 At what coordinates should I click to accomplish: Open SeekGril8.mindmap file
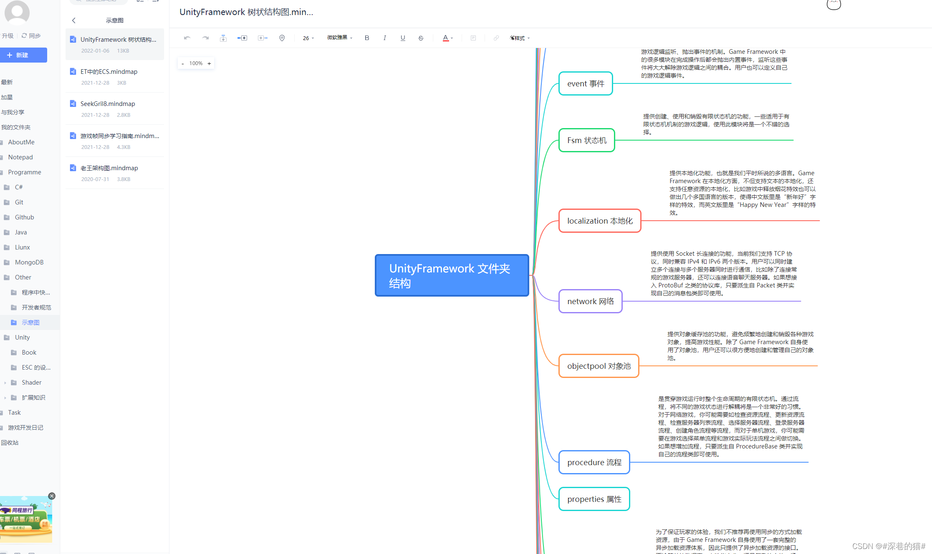pos(115,108)
